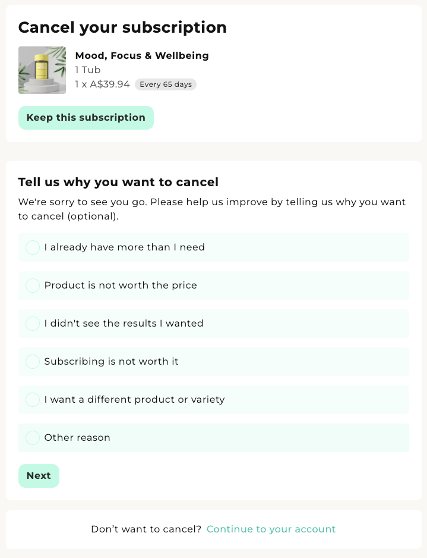The width and height of the screenshot is (427, 558).
Task: Click the "Cancel your subscription" heading
Action: [122, 27]
